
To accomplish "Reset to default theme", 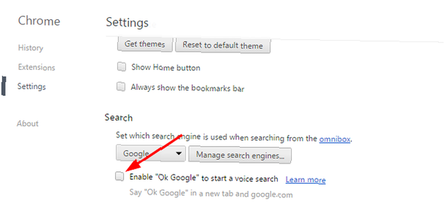I will coord(223,45).
